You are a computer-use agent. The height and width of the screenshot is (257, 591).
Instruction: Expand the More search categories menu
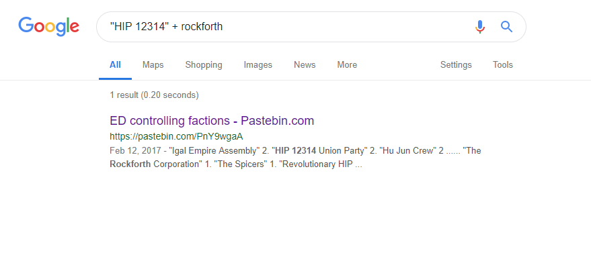click(347, 64)
